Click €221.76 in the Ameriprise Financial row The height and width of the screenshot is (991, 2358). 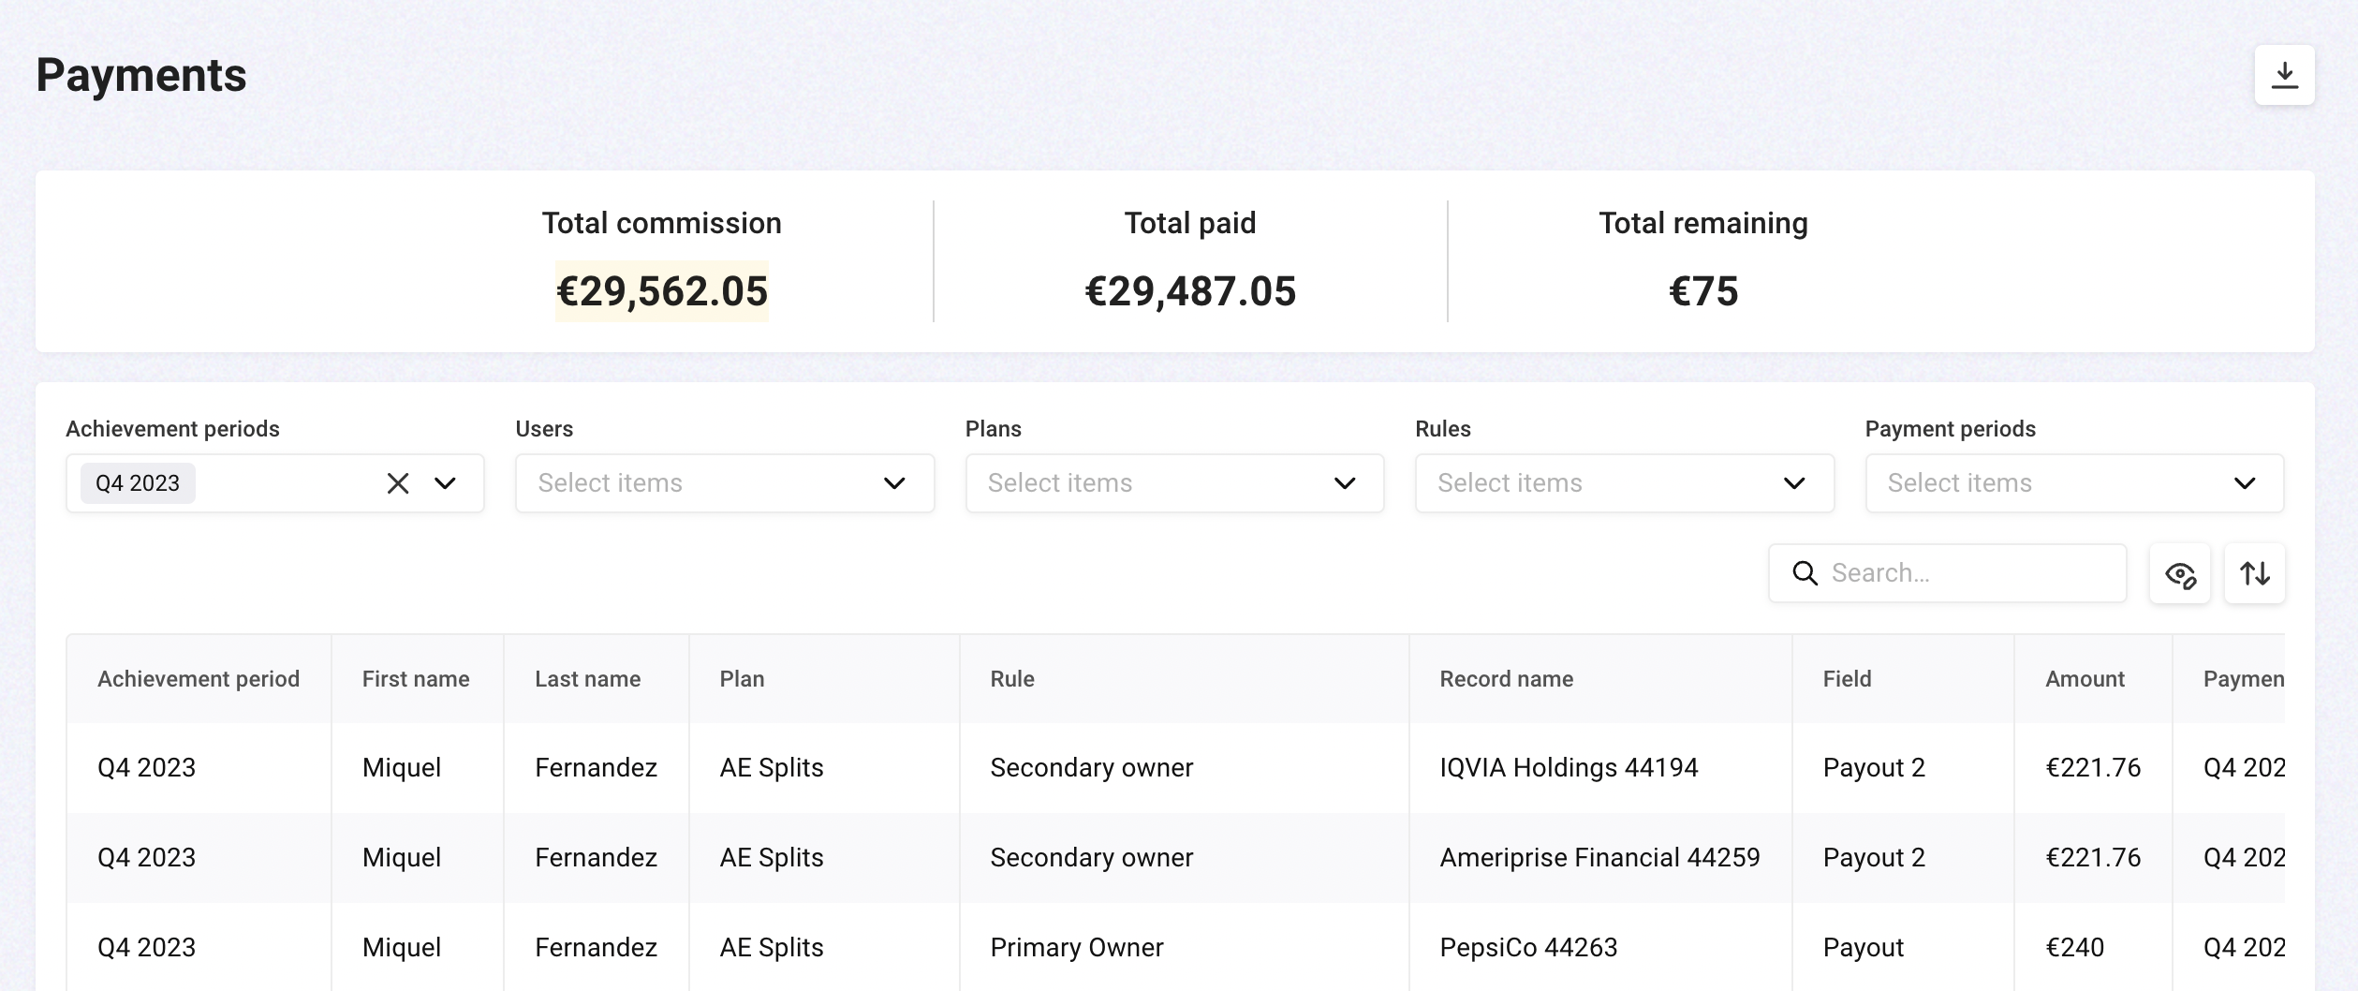tap(2093, 858)
